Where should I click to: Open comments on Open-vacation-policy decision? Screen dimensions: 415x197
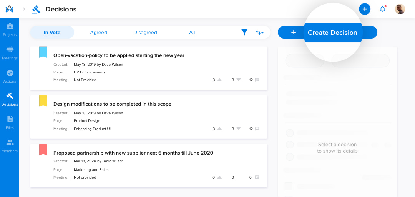click(x=257, y=80)
